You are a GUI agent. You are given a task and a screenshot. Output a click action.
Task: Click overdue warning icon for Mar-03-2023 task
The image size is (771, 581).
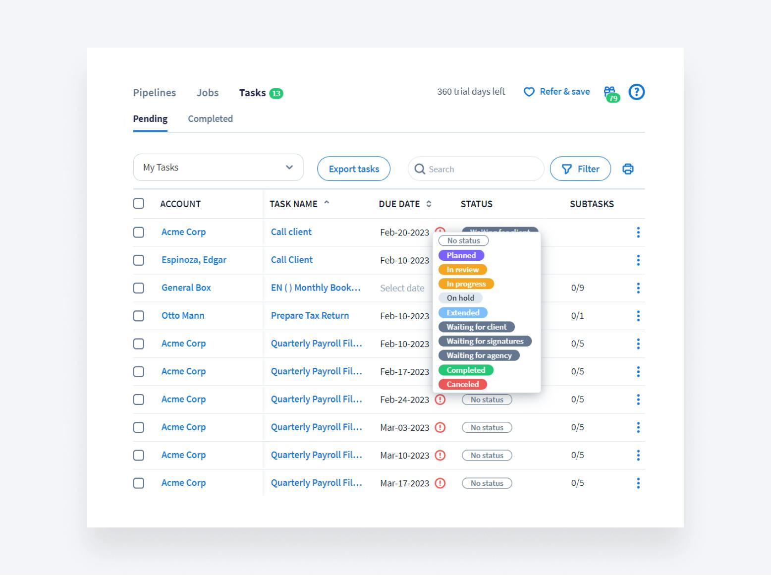point(440,427)
